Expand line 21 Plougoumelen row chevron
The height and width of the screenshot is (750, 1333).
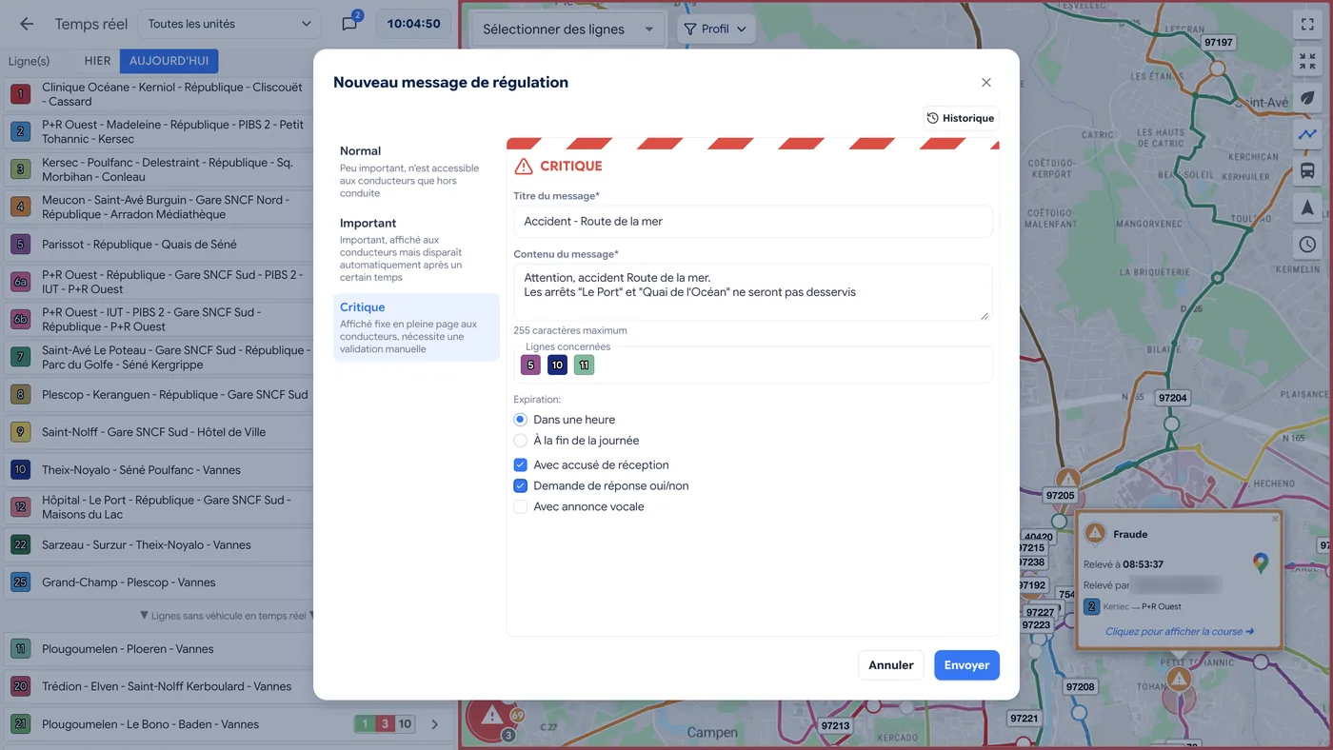(435, 724)
